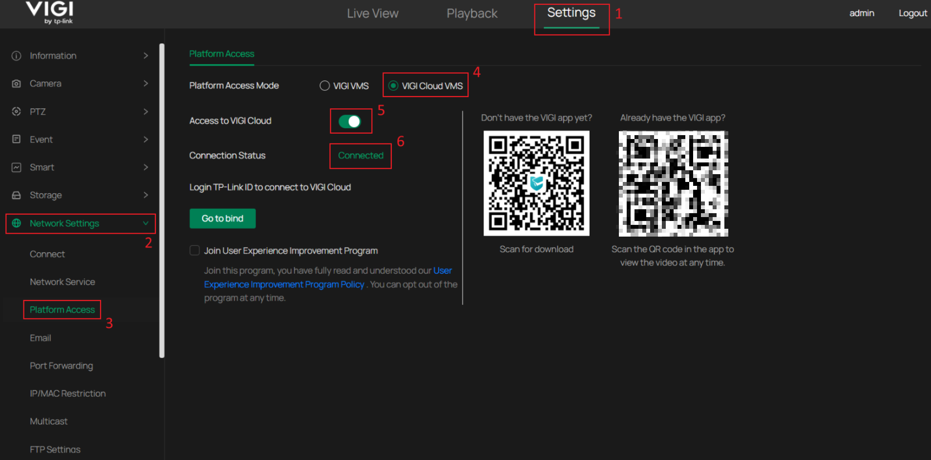This screenshot has height=460, width=931.
Task: Click 'Login TP-Link ID to connect' text
Action: (270, 187)
